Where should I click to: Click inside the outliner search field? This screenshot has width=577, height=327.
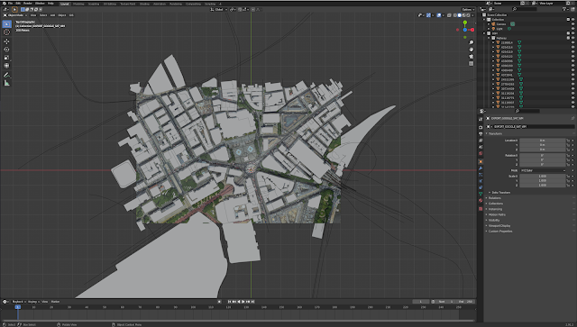525,9
